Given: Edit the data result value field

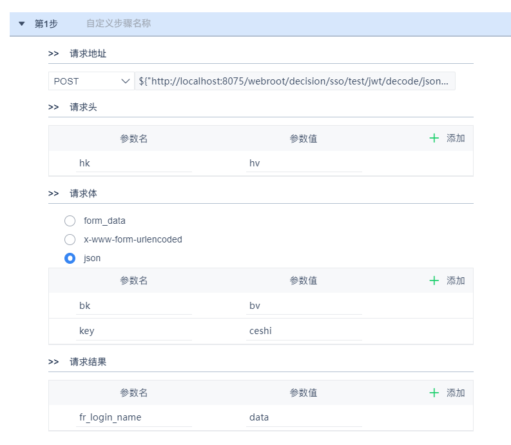Looking at the screenshot, I should coord(304,417).
